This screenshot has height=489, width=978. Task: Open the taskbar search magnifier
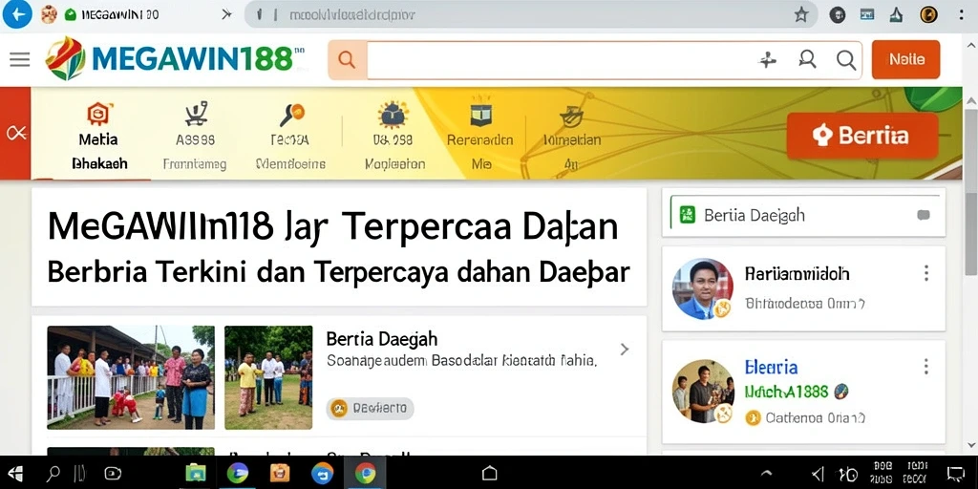54,474
